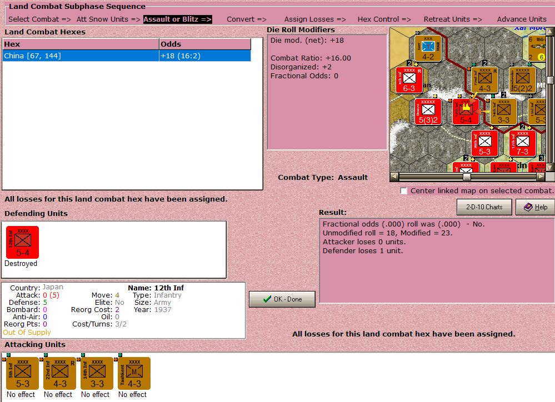Click the 'Name: 12th Inf' unit label

coord(156,288)
